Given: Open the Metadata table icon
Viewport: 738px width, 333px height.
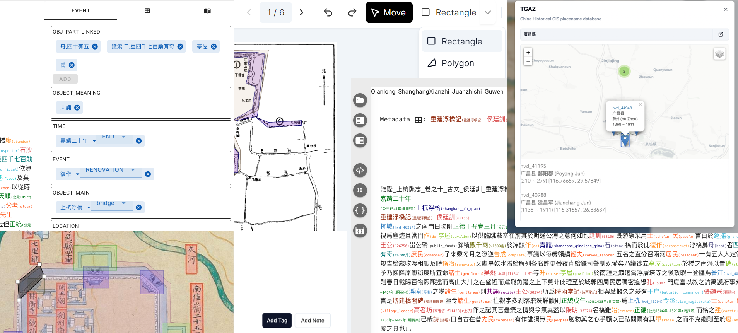Looking at the screenshot, I should pyautogui.click(x=418, y=120).
